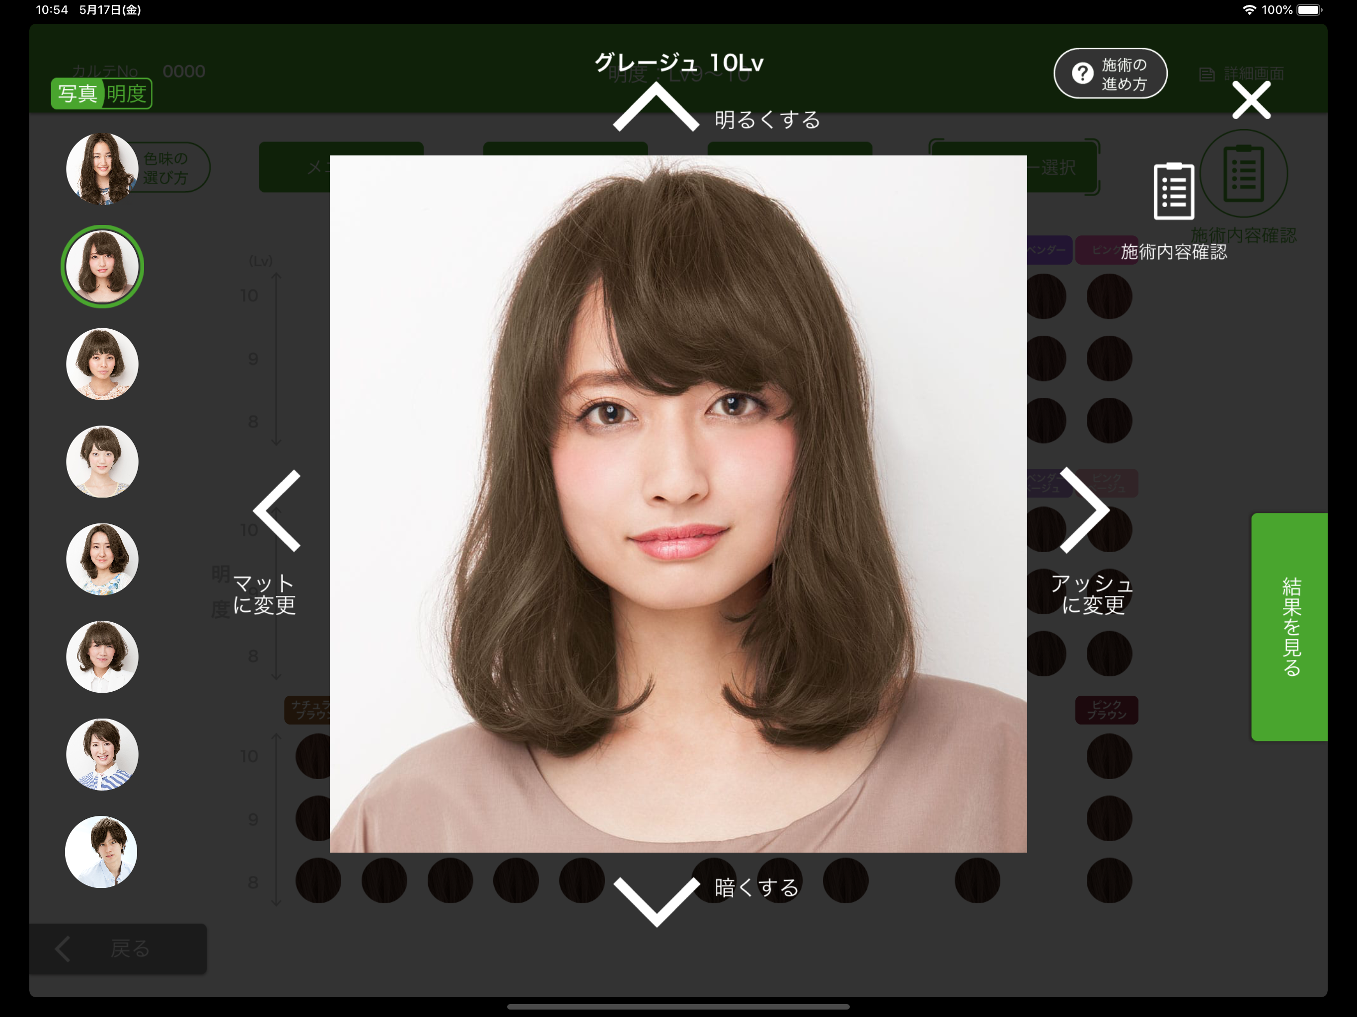Image resolution: width=1357 pixels, height=1017 pixels.
Task: Check the battery status icon
Action: [x=1309, y=10]
